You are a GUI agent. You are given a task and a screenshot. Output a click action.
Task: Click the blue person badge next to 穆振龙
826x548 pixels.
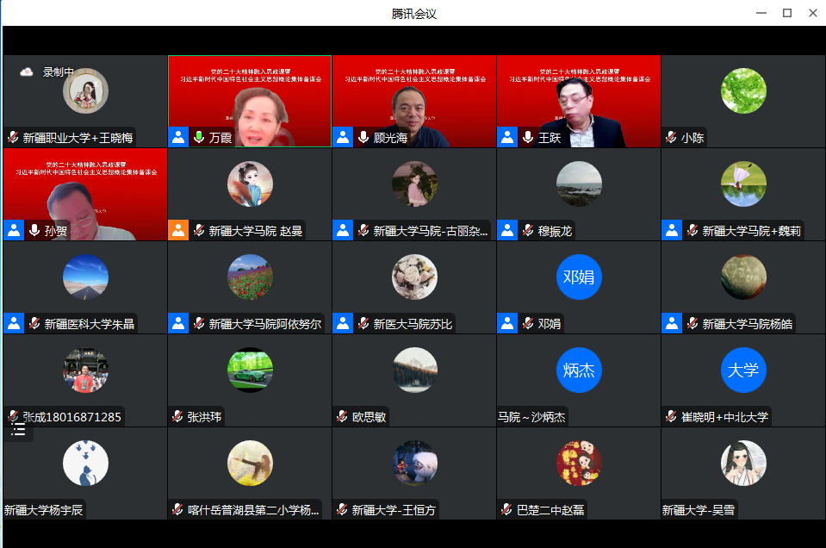(507, 230)
